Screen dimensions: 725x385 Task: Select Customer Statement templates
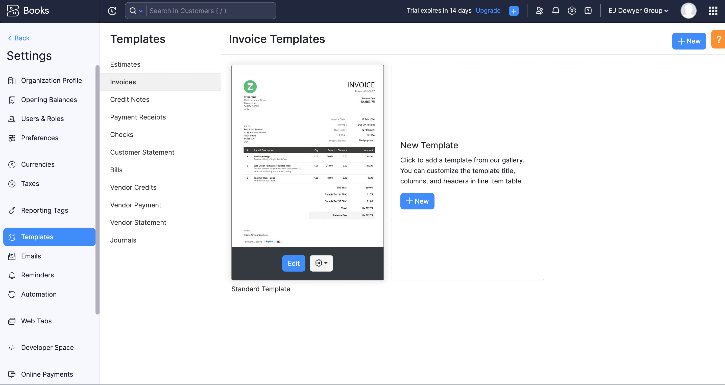point(160,153)
